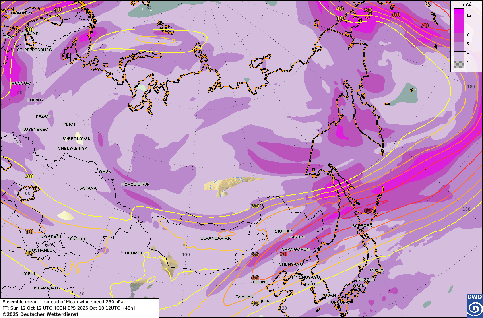Click the NOVOSIBIRSK city label
This screenshot has width=483, height=318.
point(136,184)
